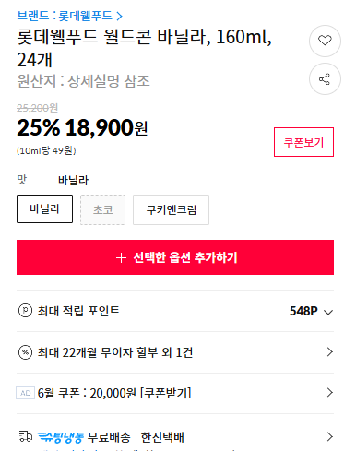The height and width of the screenshot is (451, 356).
Task: Open the 6월 쿠폰 row arrow
Action: (330, 393)
